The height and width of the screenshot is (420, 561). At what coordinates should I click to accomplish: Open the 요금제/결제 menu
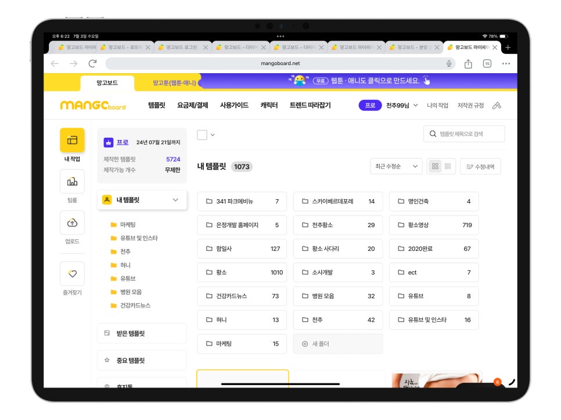[x=192, y=105]
